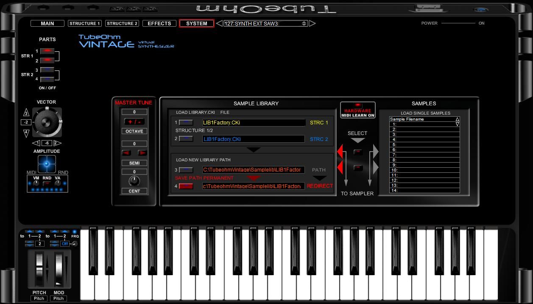Image resolution: width=533 pixels, height=304 pixels.
Task: Click the lower red left-pointing sampler arrow
Action: [x=340, y=167]
